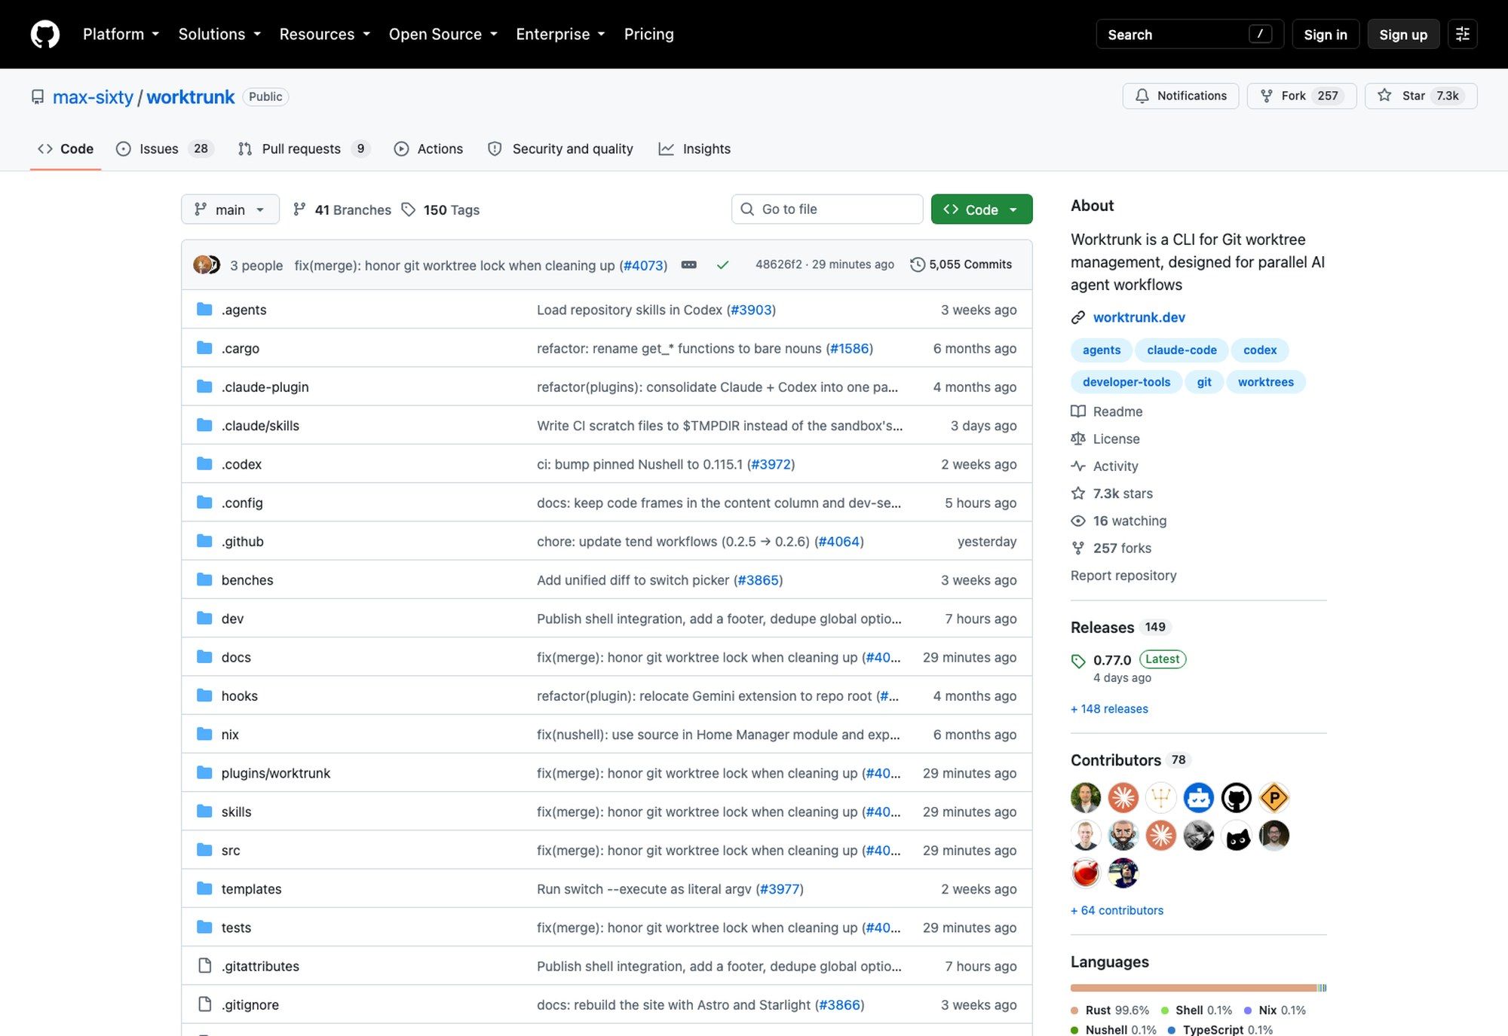Switch to Security and quality tab
Screen dimensions: 1508x1036
point(560,148)
